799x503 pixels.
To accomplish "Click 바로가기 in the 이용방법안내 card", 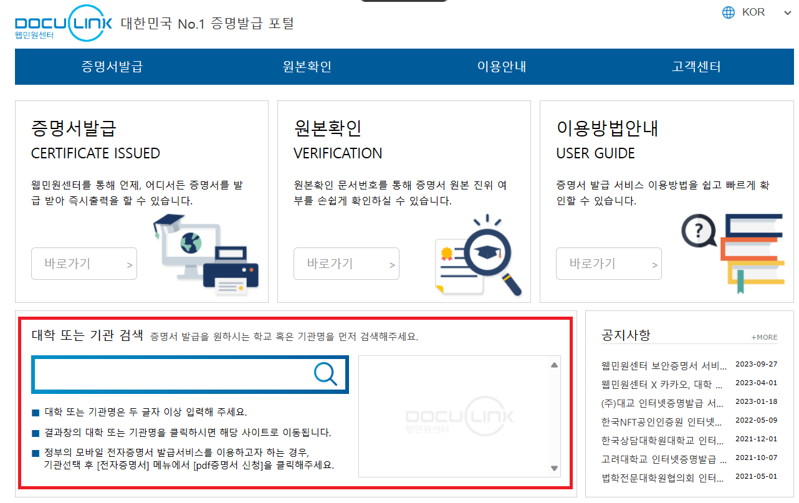I will click(x=609, y=263).
